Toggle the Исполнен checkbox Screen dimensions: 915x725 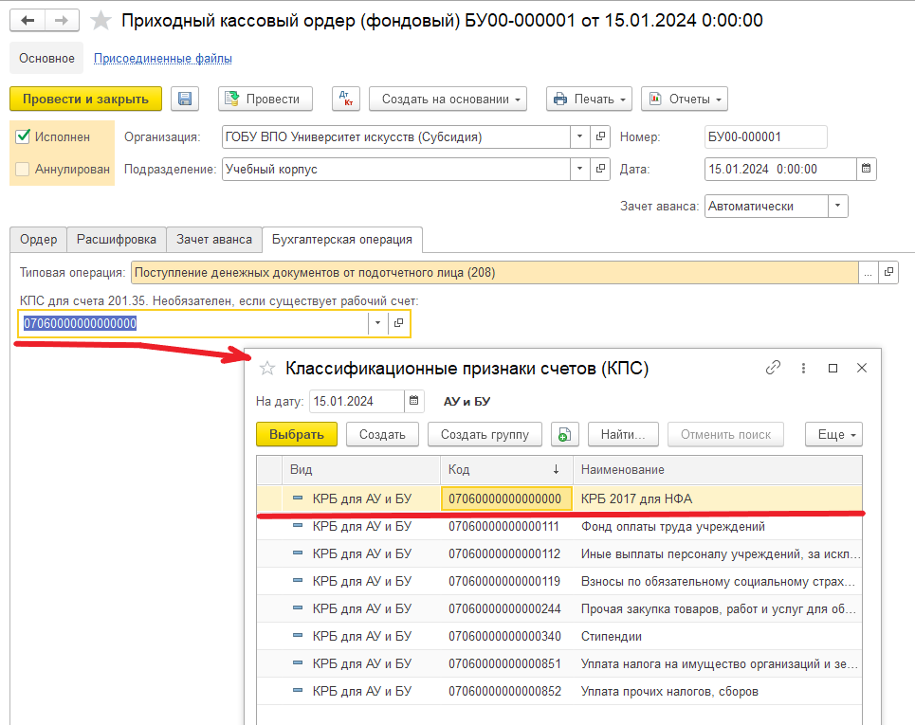23,136
